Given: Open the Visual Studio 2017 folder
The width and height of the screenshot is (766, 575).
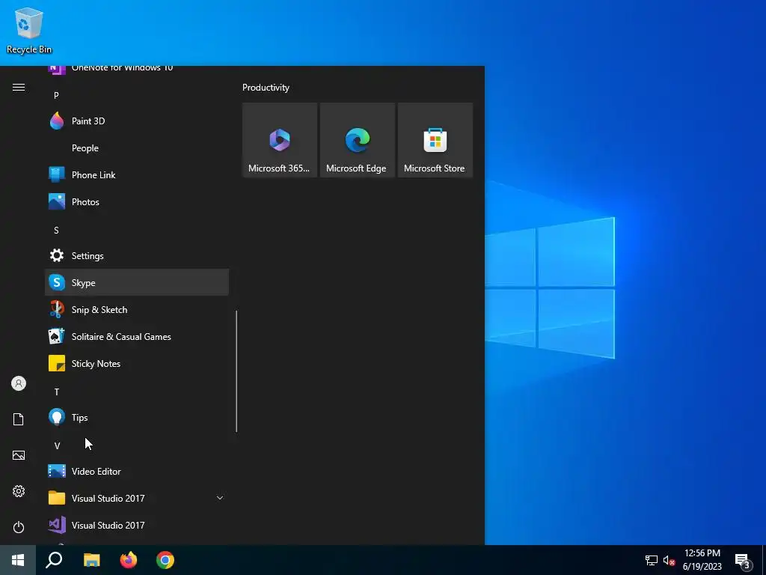Looking at the screenshot, I should click(137, 498).
